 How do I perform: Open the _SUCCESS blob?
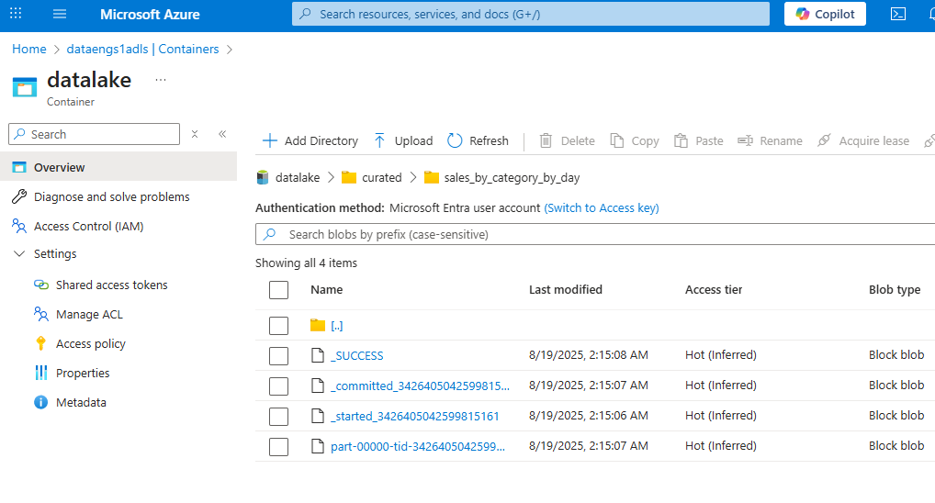357,356
